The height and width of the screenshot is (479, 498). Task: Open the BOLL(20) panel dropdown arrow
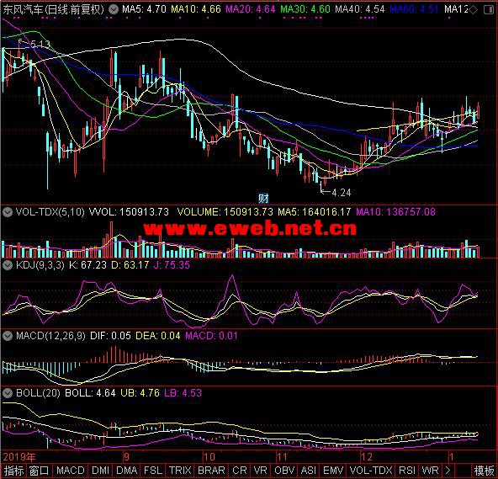click(x=8, y=393)
